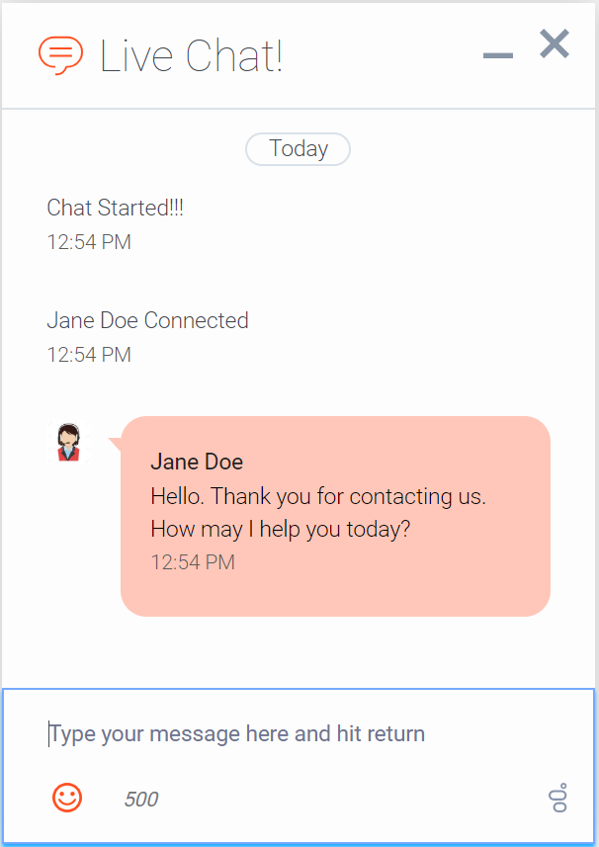
Task: Click the pink message bubble tail pointer
Action: point(115,444)
